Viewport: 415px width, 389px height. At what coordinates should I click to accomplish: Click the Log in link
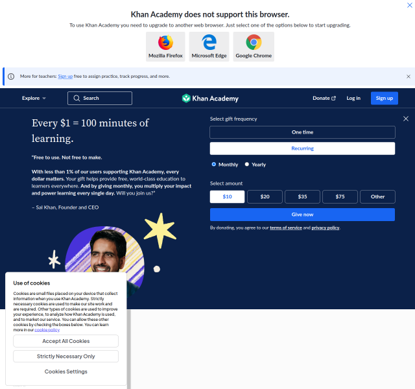pyautogui.click(x=353, y=98)
